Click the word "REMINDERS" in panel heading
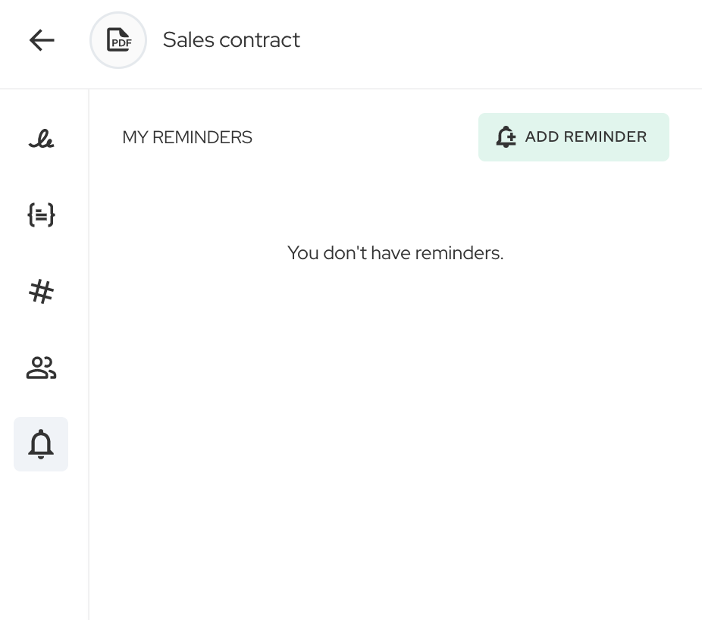Screen dimensions: 702x620 tap(202, 137)
